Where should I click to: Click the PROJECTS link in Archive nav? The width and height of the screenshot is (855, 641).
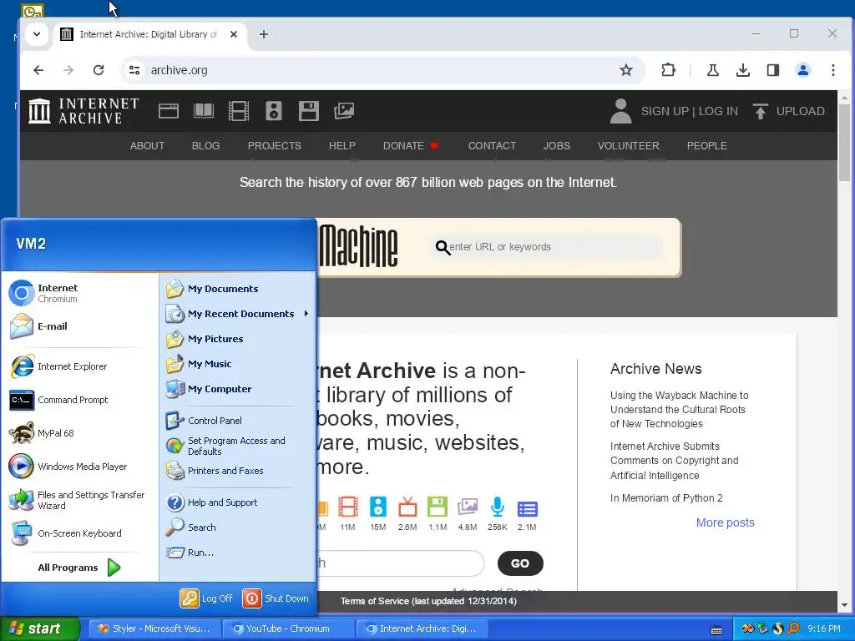pos(274,145)
